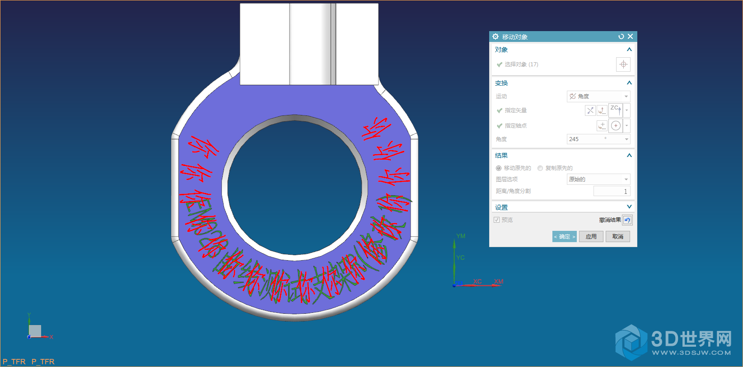Open the dialog settings gear icon
This screenshot has width=743, height=367.
[x=495, y=37]
